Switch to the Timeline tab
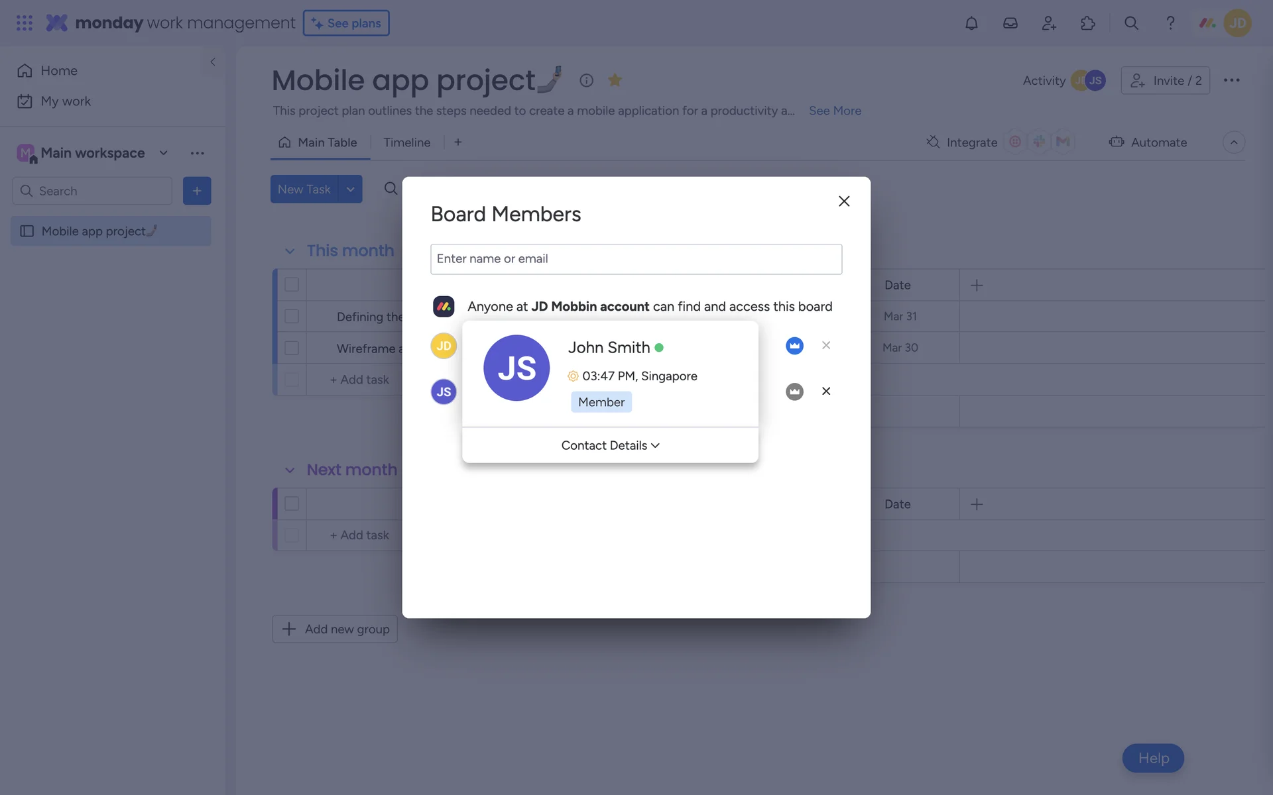This screenshot has height=795, width=1273. click(406, 142)
